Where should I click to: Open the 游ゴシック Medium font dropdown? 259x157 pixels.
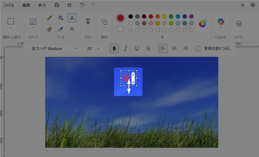point(55,48)
